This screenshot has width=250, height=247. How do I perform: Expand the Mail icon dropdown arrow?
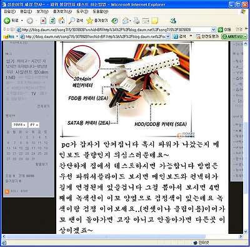point(130,21)
